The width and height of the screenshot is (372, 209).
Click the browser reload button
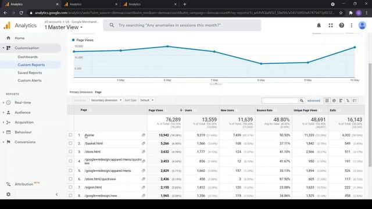[21, 13]
